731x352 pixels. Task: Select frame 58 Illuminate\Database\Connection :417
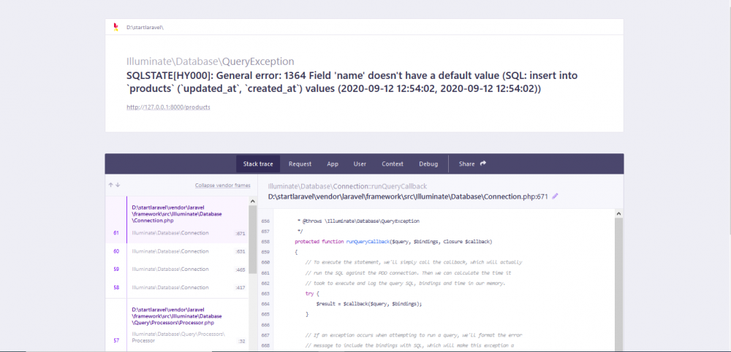(x=177, y=288)
